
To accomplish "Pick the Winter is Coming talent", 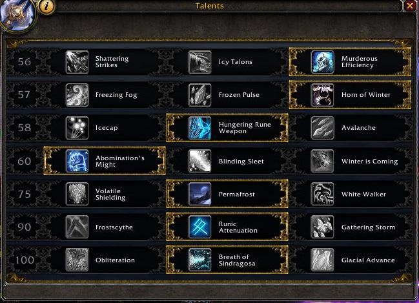I will pyautogui.click(x=350, y=161).
